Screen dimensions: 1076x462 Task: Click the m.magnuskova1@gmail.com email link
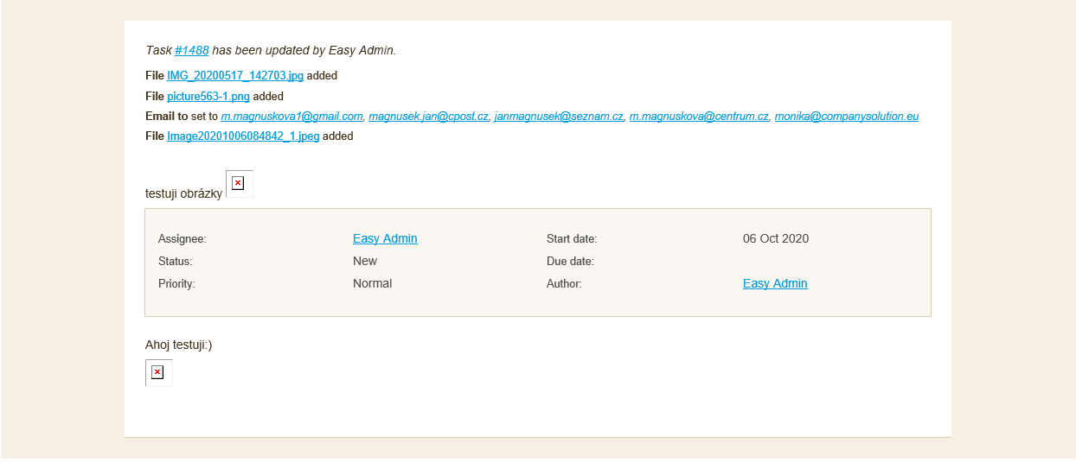pos(291,117)
